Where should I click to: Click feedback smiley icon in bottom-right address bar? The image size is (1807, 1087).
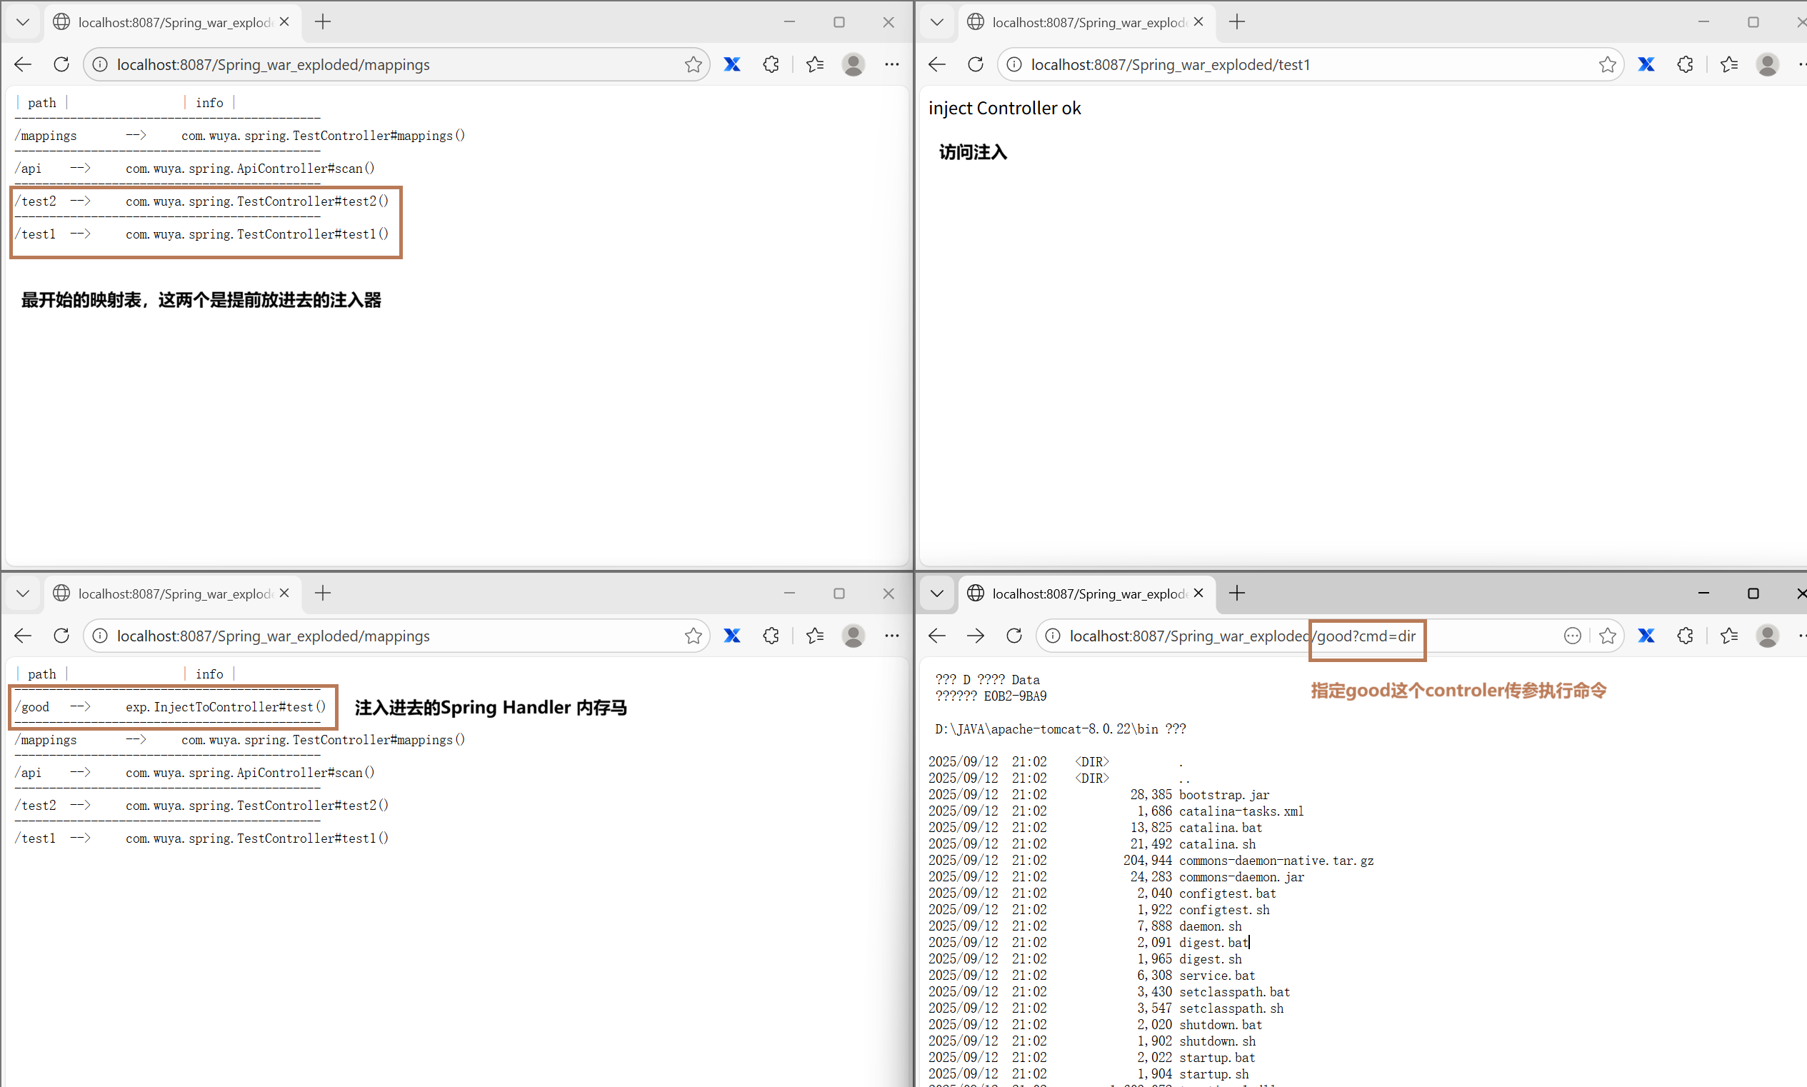coord(1572,636)
